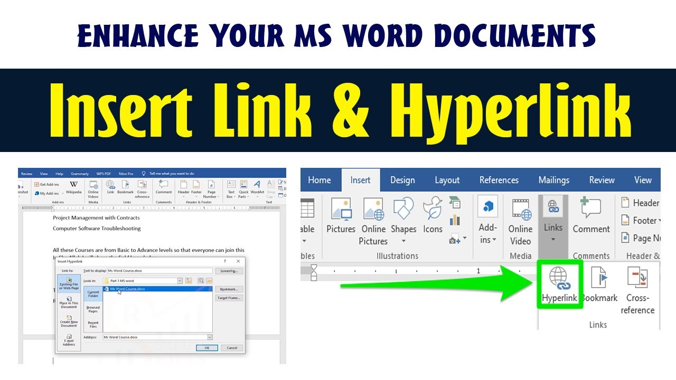The width and height of the screenshot is (676, 380).
Task: Click Bookmark icon between Link and Cross-reference
Action: coord(125,188)
